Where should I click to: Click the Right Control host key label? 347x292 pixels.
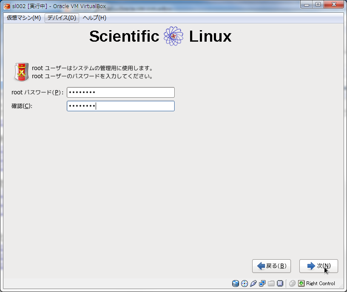[x=321, y=283]
